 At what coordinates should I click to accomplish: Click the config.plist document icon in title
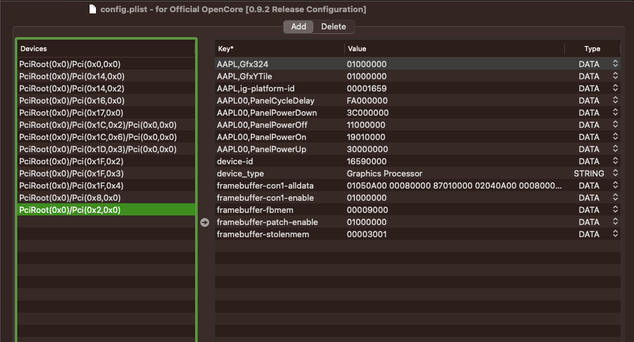[93, 10]
